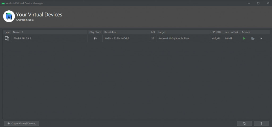Viewport: 272px width, 127px height.
Task: Click the Android Studio logo icon
Action: pos(9,16)
